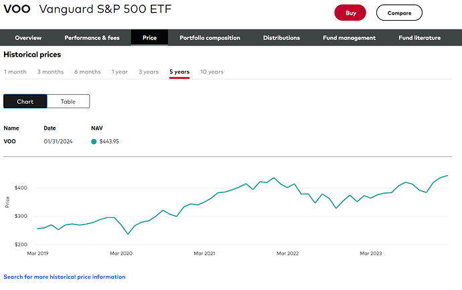The height and width of the screenshot is (290, 462).
Task: Open Portfolio composition tab
Action: 210,38
